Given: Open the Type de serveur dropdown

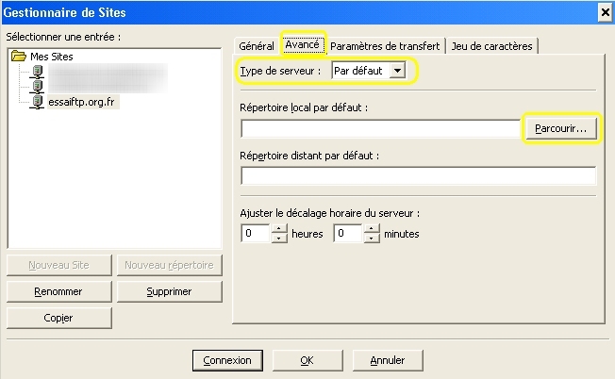Looking at the screenshot, I should tap(397, 71).
